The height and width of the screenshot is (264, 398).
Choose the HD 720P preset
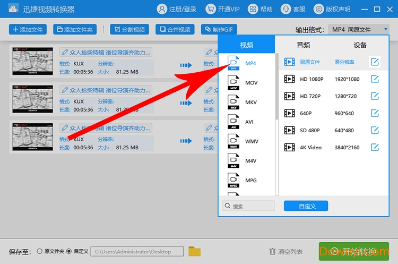tap(334, 96)
